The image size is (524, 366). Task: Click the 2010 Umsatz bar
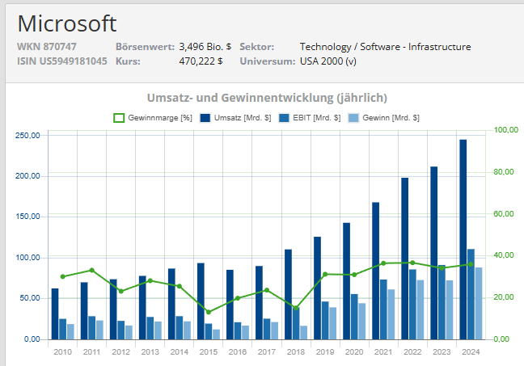[x=55, y=314]
